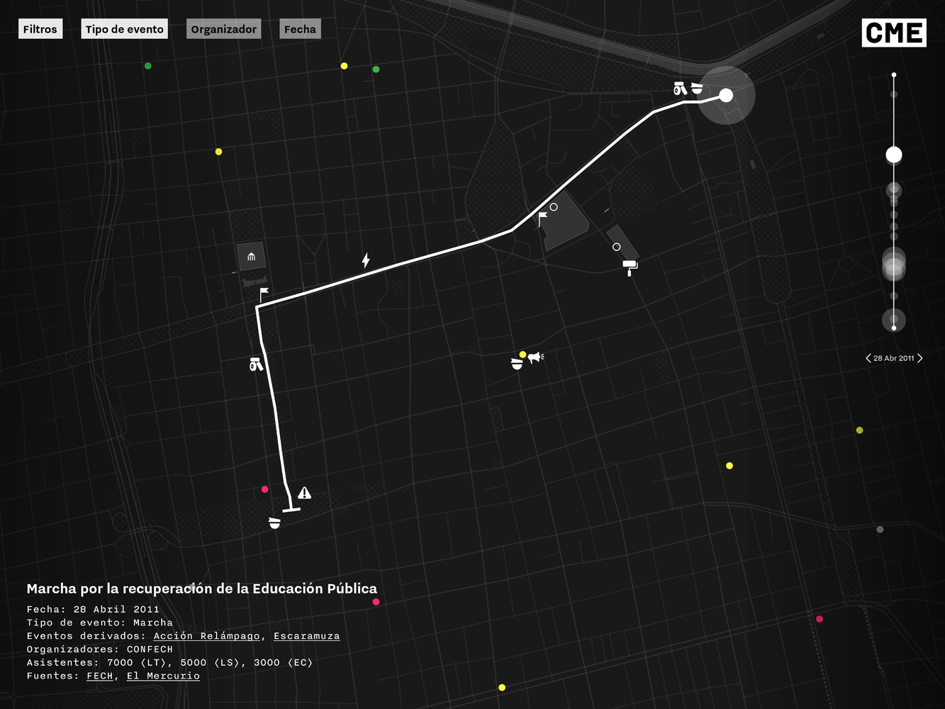Click the flag icon beside the gray park area

coord(542,218)
